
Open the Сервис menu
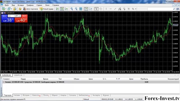[x=39, y=5]
